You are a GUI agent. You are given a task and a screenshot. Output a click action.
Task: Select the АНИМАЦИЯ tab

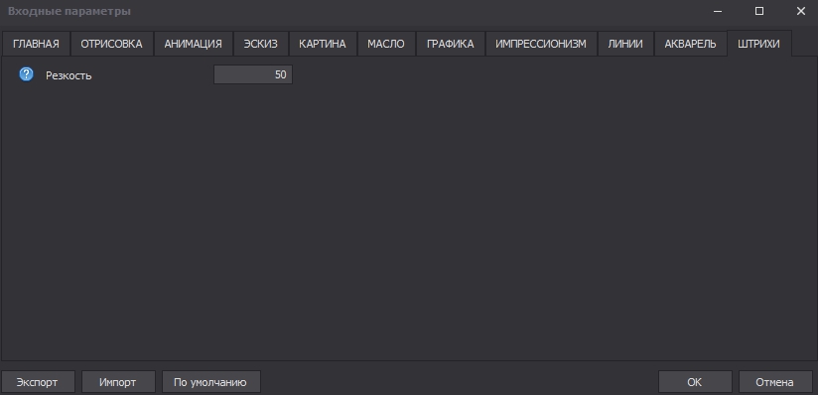[193, 44]
